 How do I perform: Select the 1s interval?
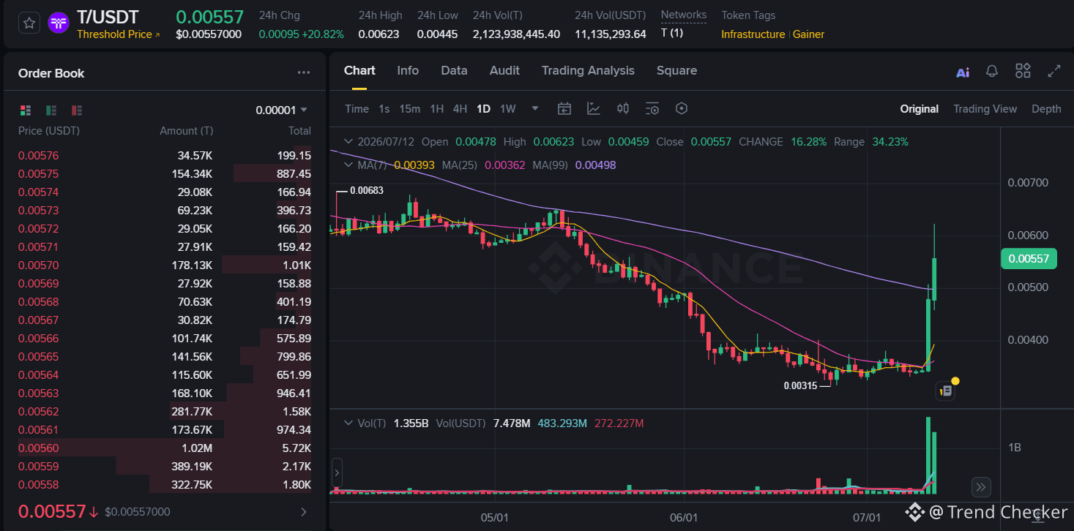click(x=384, y=109)
